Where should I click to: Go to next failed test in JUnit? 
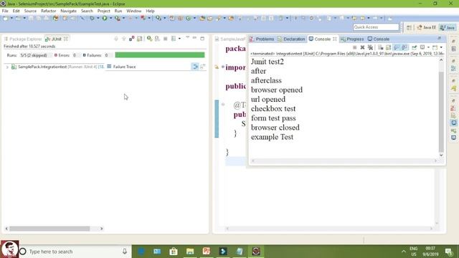pos(116,39)
